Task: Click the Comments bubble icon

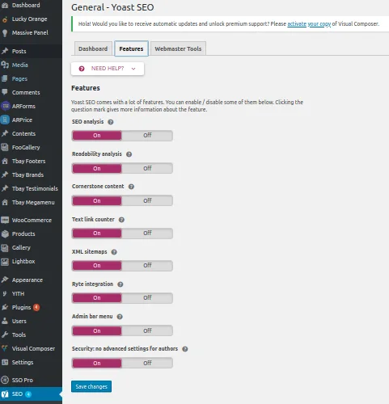Action: tap(5, 92)
